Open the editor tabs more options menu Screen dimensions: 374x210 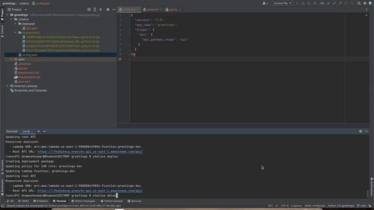click(366, 9)
